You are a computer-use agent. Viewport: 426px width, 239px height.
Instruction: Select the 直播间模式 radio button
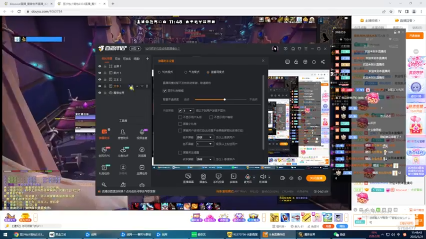click(x=208, y=72)
